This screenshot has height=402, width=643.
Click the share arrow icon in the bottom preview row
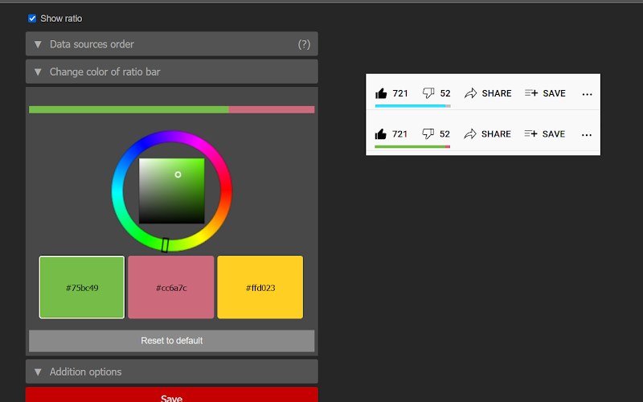click(470, 133)
